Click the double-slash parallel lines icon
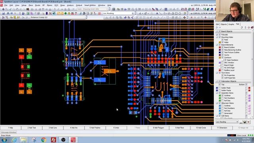Screen dimensions: 254x143 tap(129, 17)
